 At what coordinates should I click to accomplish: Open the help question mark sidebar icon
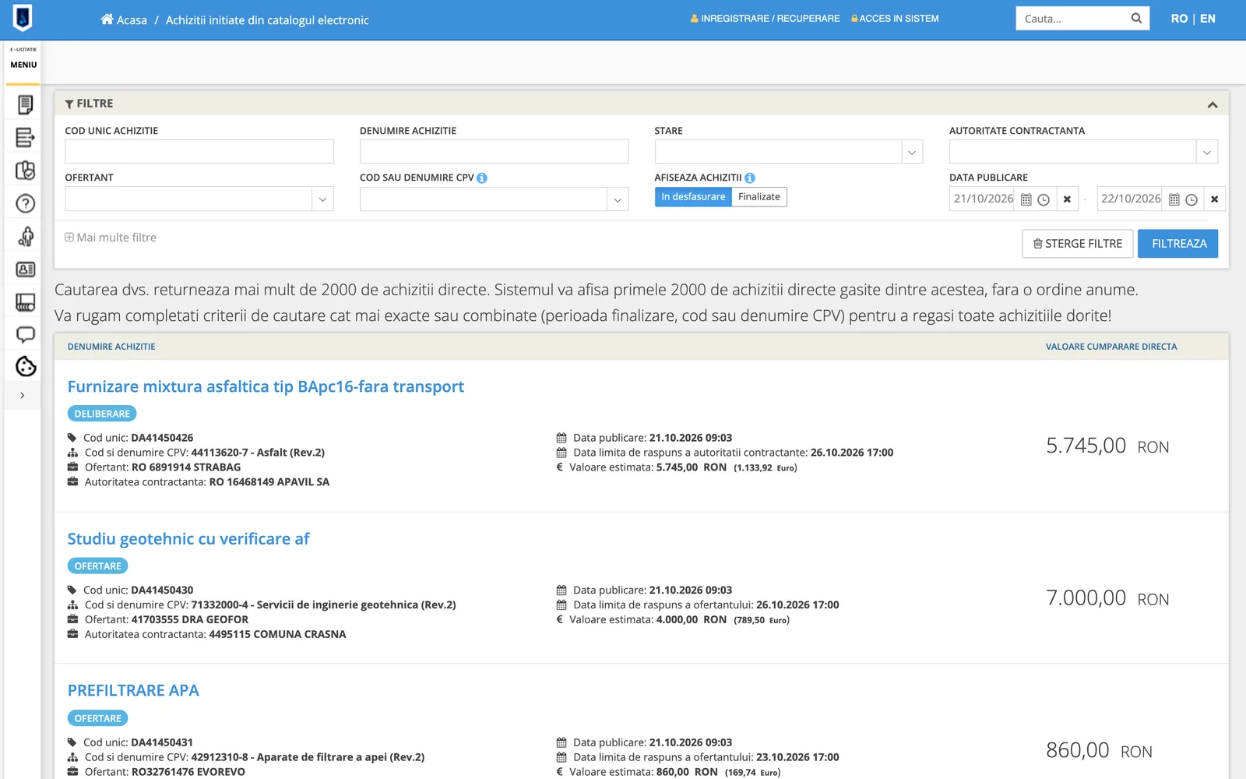pyautogui.click(x=25, y=203)
